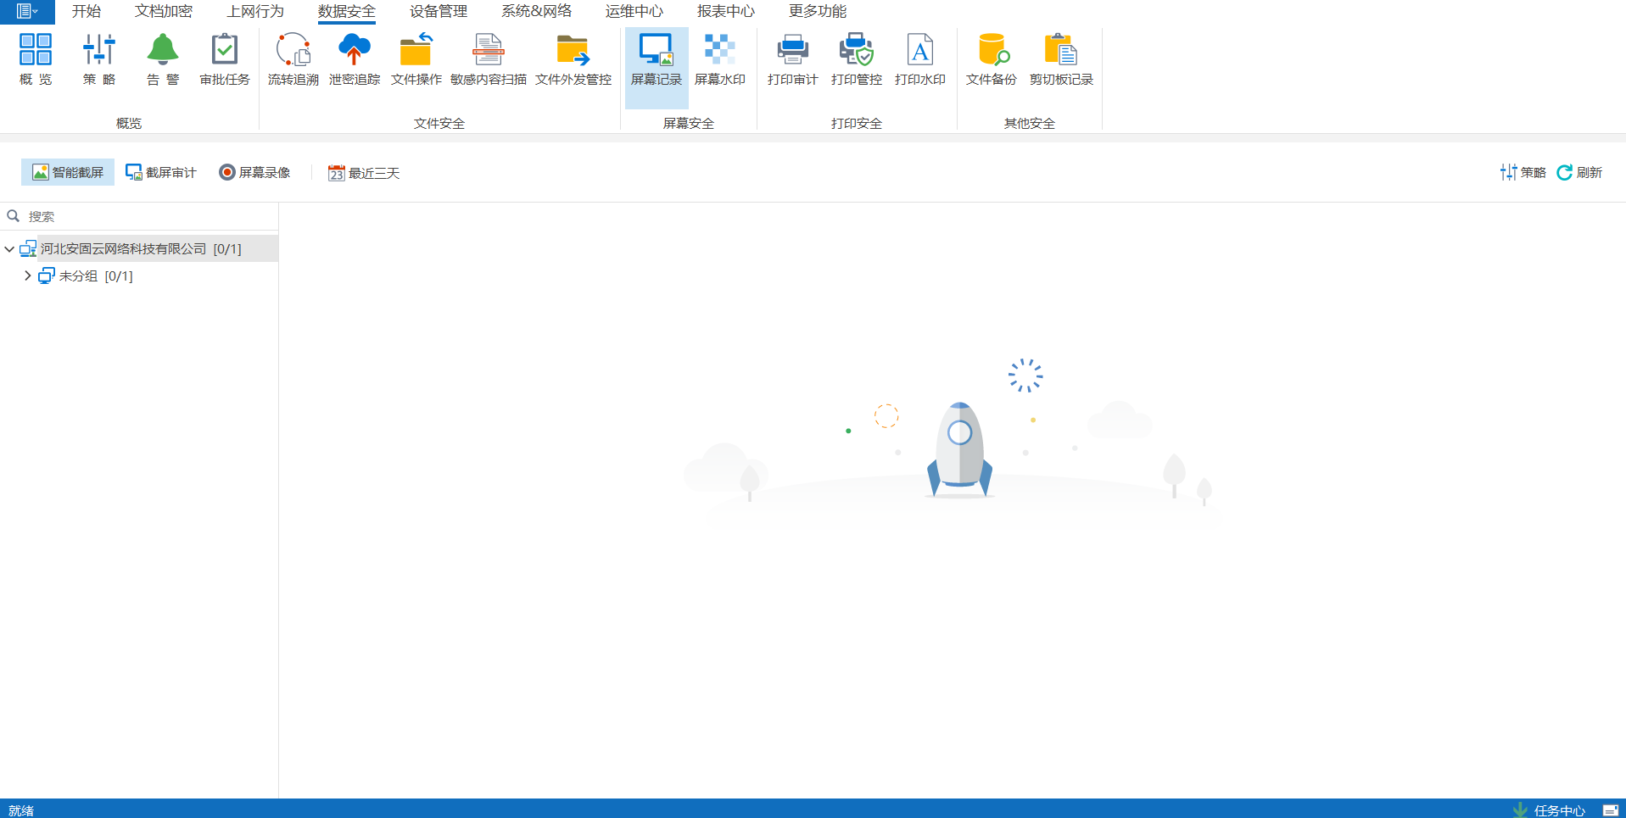1626x818 pixels.
Task: Switch to the 文档加密 tab
Action: point(164,11)
